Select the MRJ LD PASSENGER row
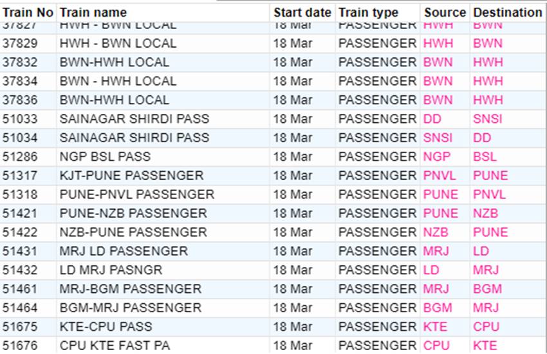The width and height of the screenshot is (547, 354). point(273,251)
